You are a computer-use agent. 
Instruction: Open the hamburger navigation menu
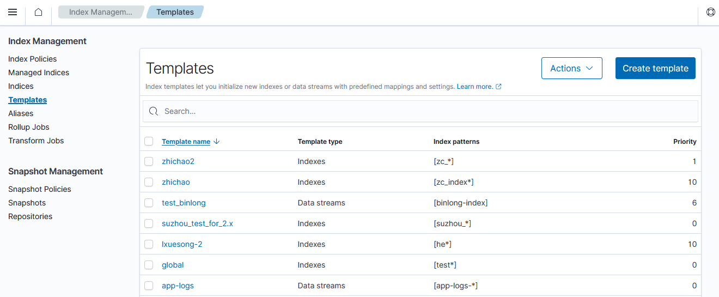13,12
